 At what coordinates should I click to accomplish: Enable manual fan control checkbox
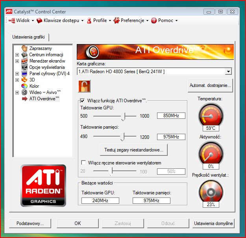click(x=83, y=162)
